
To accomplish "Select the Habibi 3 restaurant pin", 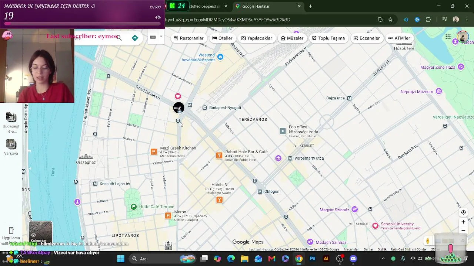I will pyautogui.click(x=220, y=200).
